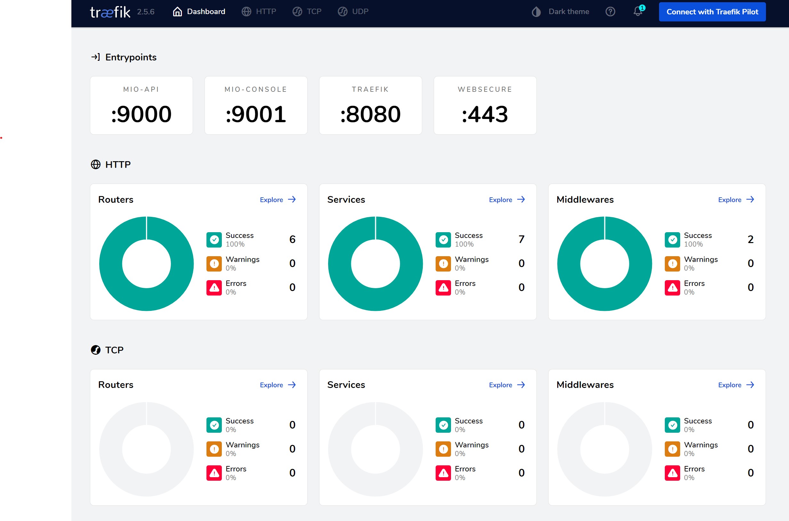This screenshot has width=789, height=521.
Task: Explore HTTP Routers
Action: point(278,200)
